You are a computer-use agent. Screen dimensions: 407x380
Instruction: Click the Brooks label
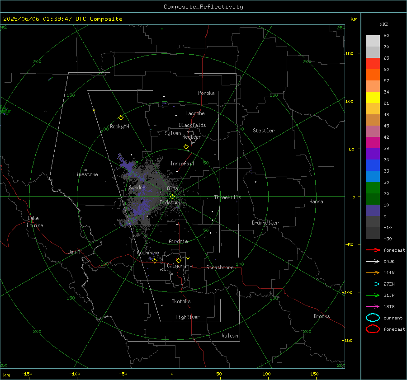(x=322, y=316)
